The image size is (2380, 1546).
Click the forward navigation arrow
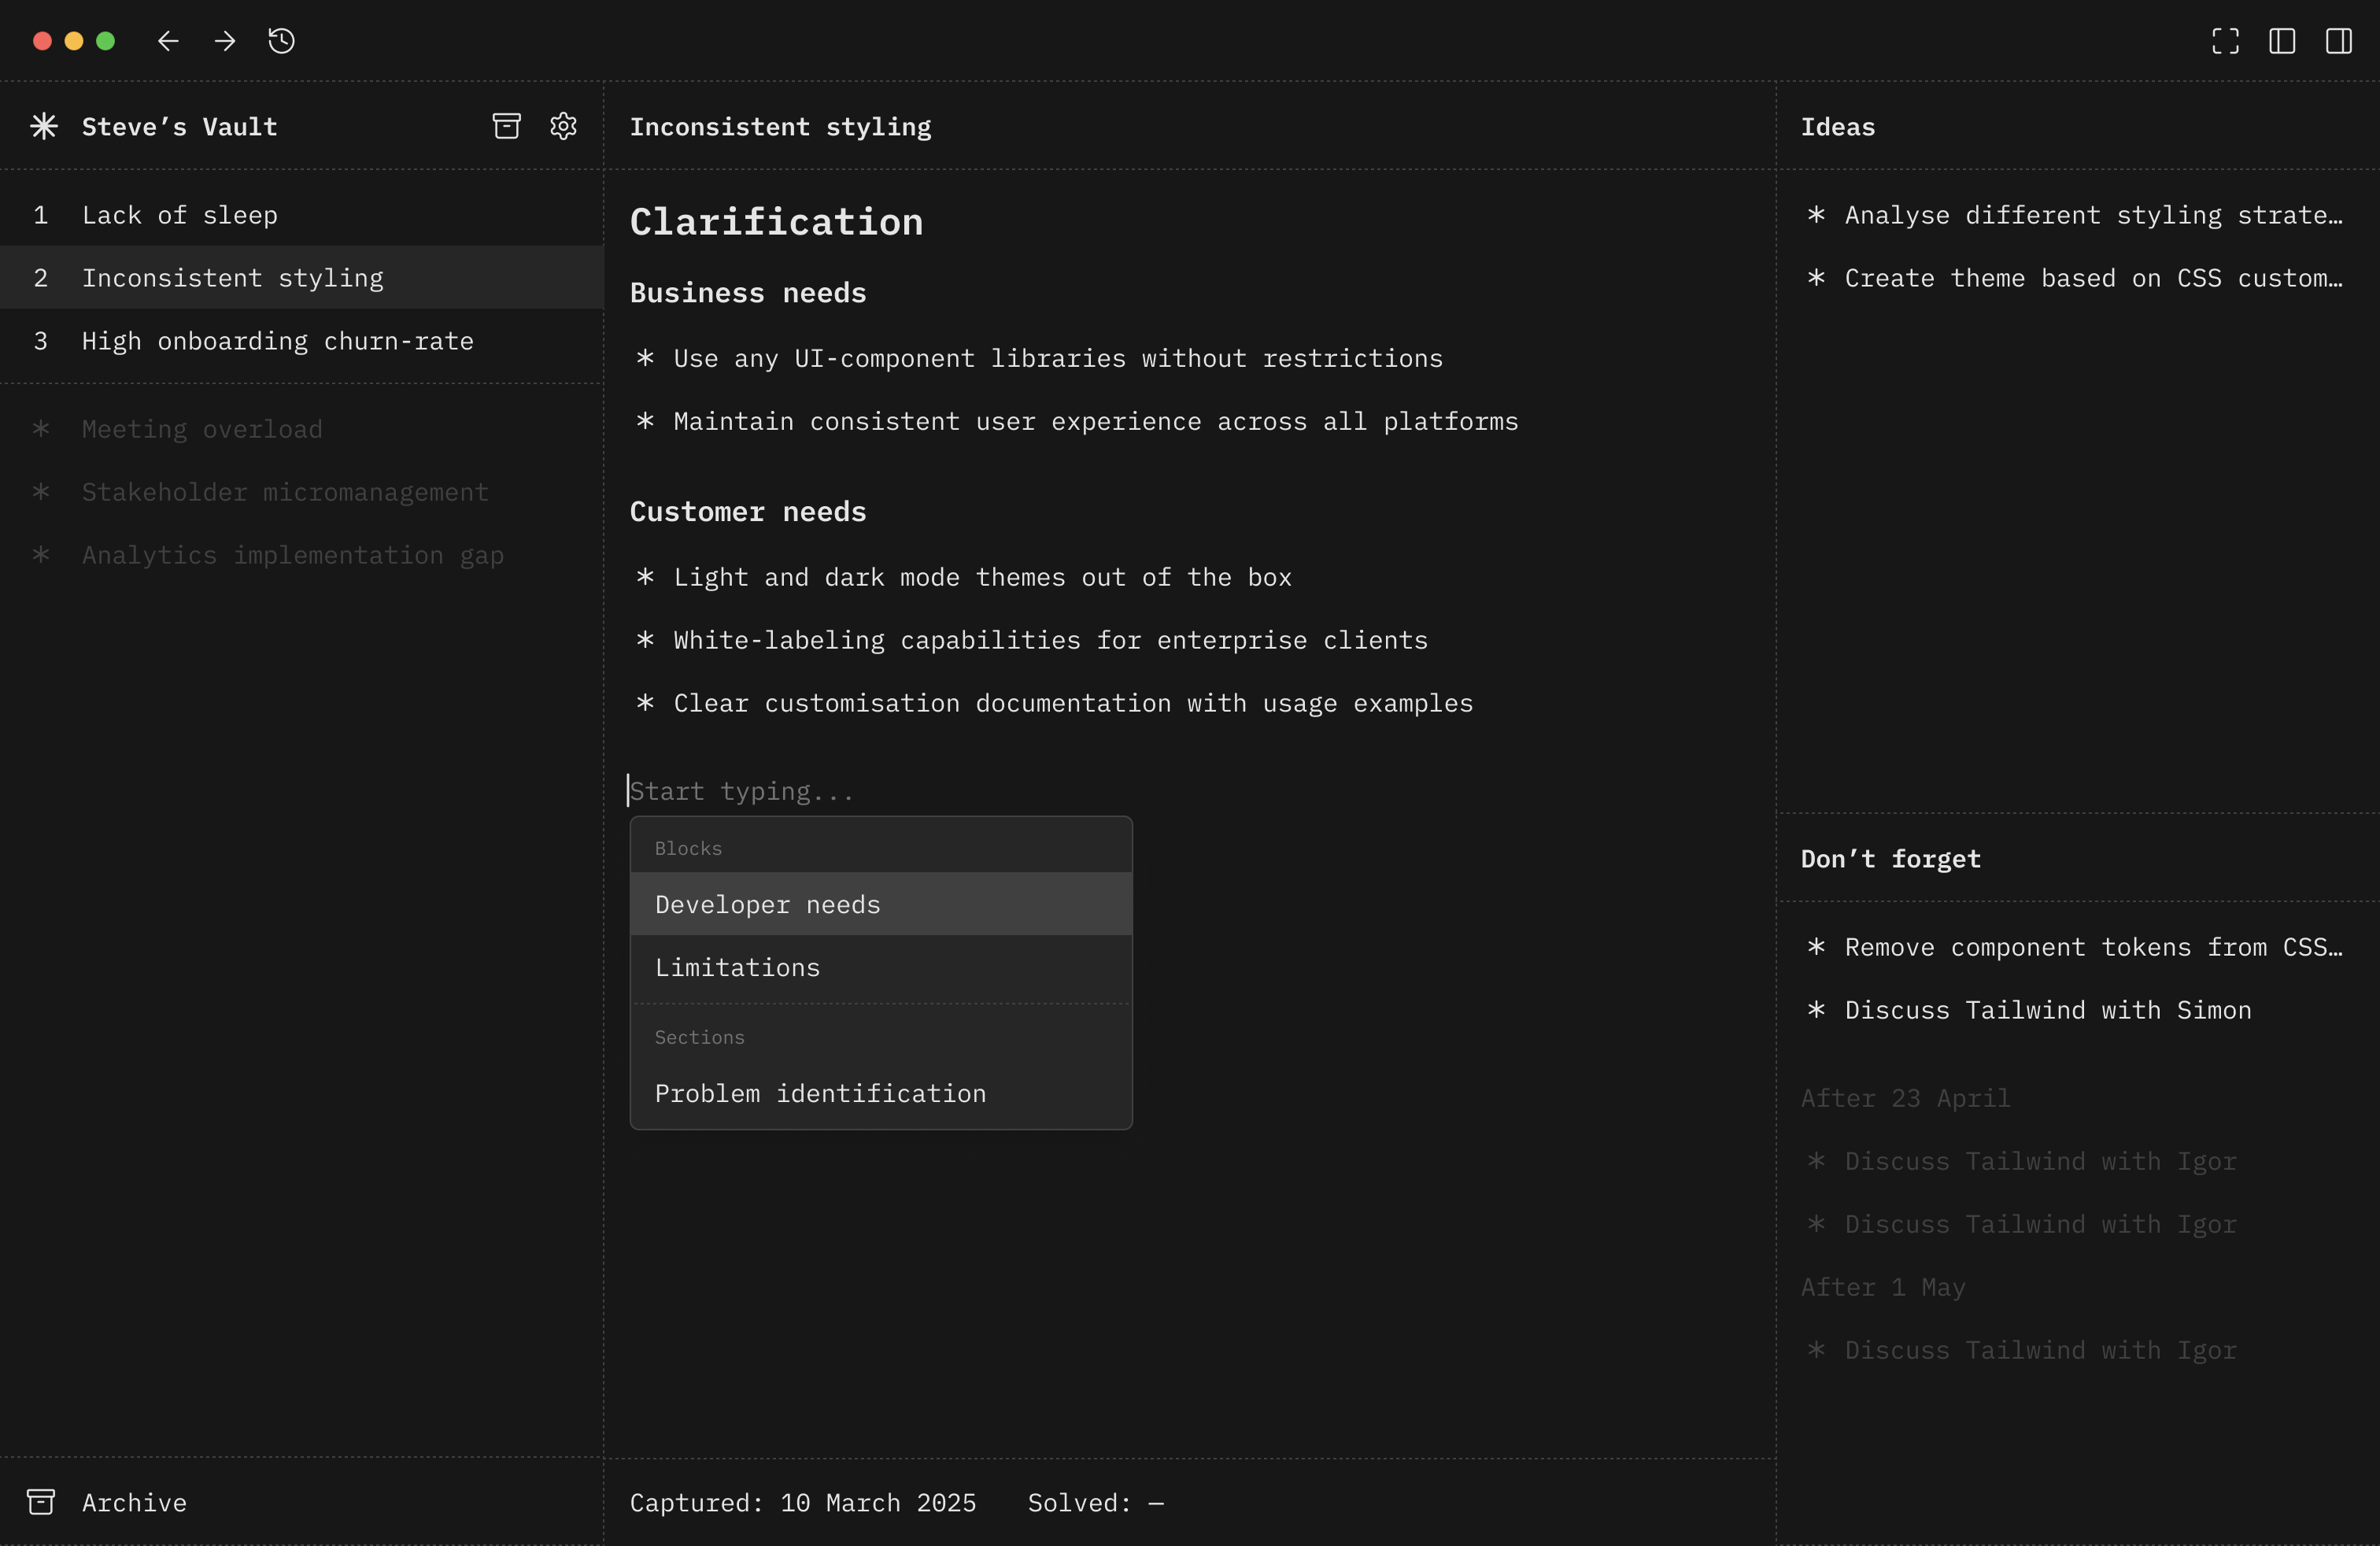[x=224, y=41]
